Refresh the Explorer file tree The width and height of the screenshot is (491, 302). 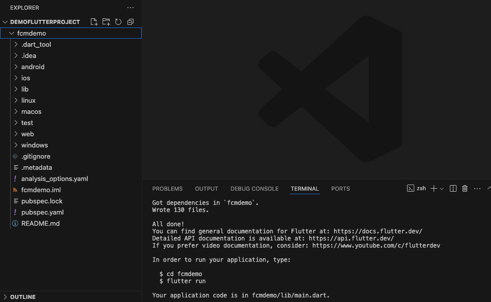(118, 22)
